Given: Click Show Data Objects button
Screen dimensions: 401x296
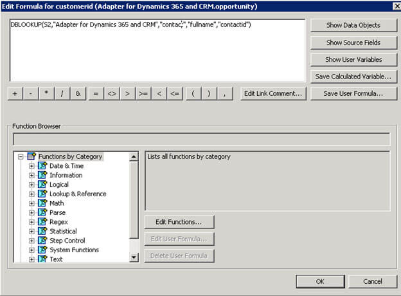Looking at the screenshot, I should coord(353,25).
